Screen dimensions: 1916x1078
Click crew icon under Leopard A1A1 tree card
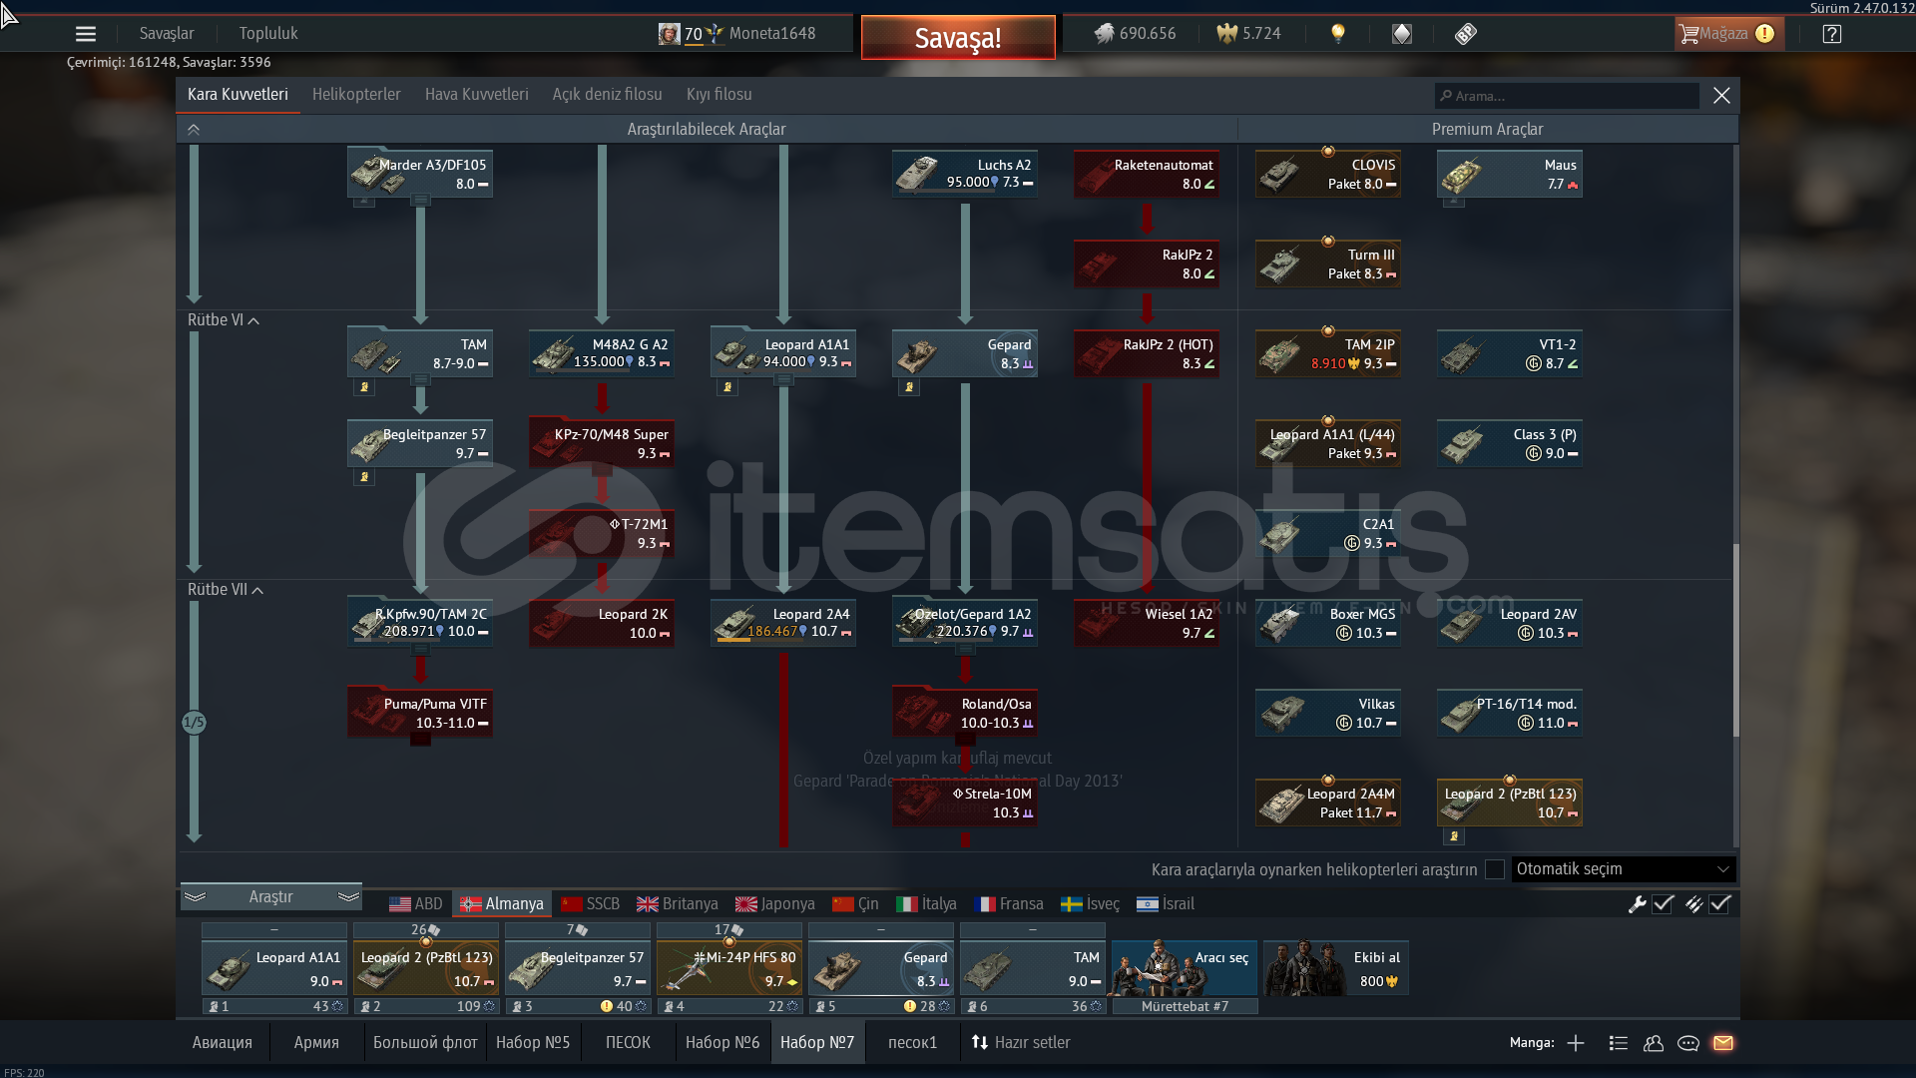point(727,387)
